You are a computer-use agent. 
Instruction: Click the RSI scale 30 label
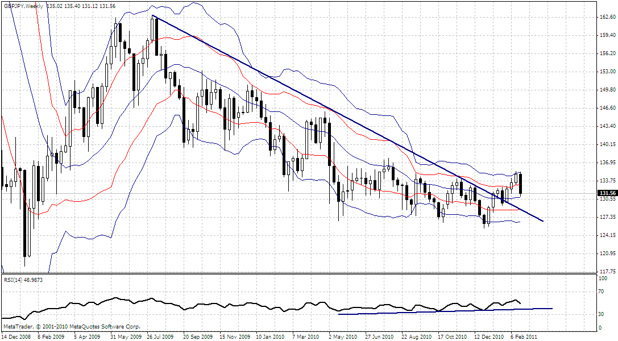click(602, 314)
